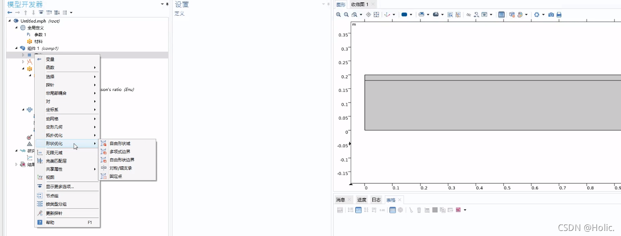The width and height of the screenshot is (621, 236).
Task: Close the 表格 tab
Action: click(x=400, y=200)
